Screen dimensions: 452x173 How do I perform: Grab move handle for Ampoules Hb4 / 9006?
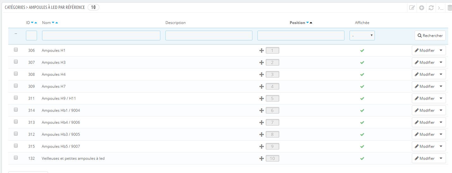coord(262,122)
